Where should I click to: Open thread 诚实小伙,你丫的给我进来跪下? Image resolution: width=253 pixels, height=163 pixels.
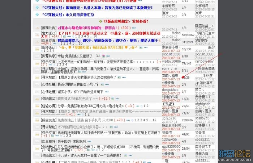coord(81,92)
